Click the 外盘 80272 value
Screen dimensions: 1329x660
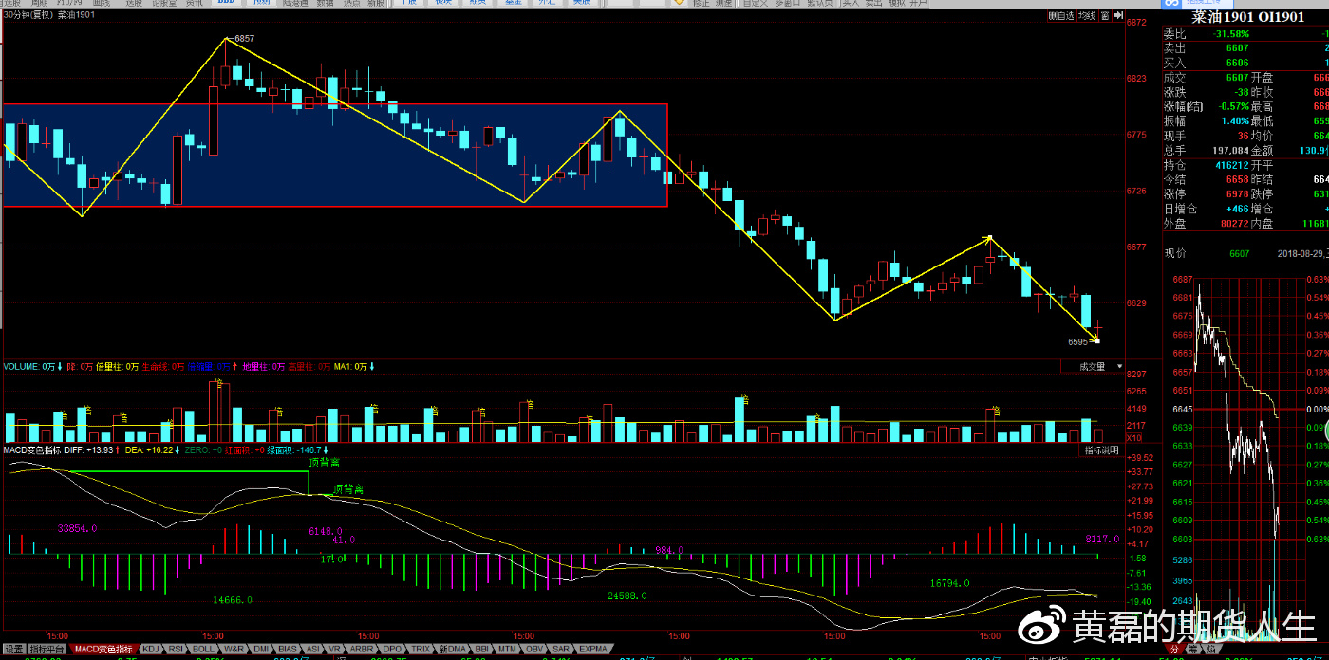(x=1233, y=223)
